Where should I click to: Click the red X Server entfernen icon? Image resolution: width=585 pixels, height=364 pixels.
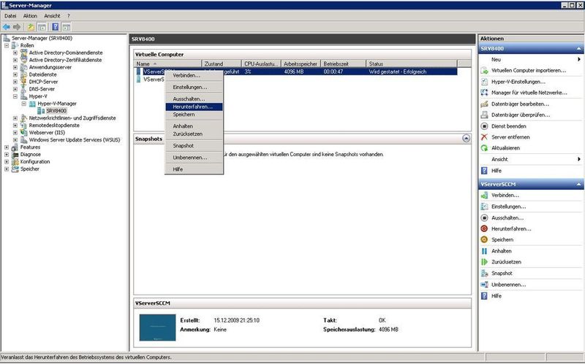click(x=484, y=137)
